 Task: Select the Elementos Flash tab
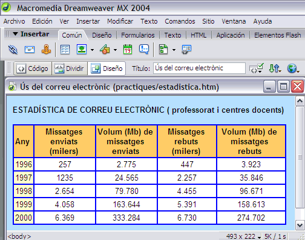point(277,35)
